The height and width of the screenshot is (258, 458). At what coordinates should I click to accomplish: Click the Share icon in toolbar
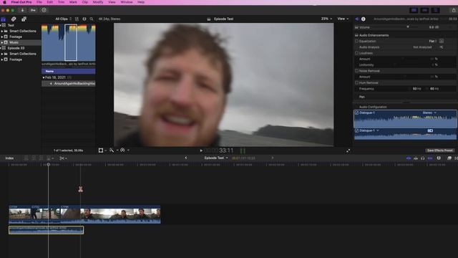(454, 10)
